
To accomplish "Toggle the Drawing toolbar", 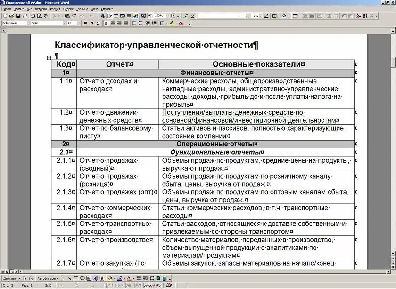I will coord(136,16).
